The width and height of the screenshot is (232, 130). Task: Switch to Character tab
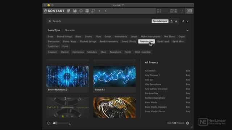(x=70, y=30)
